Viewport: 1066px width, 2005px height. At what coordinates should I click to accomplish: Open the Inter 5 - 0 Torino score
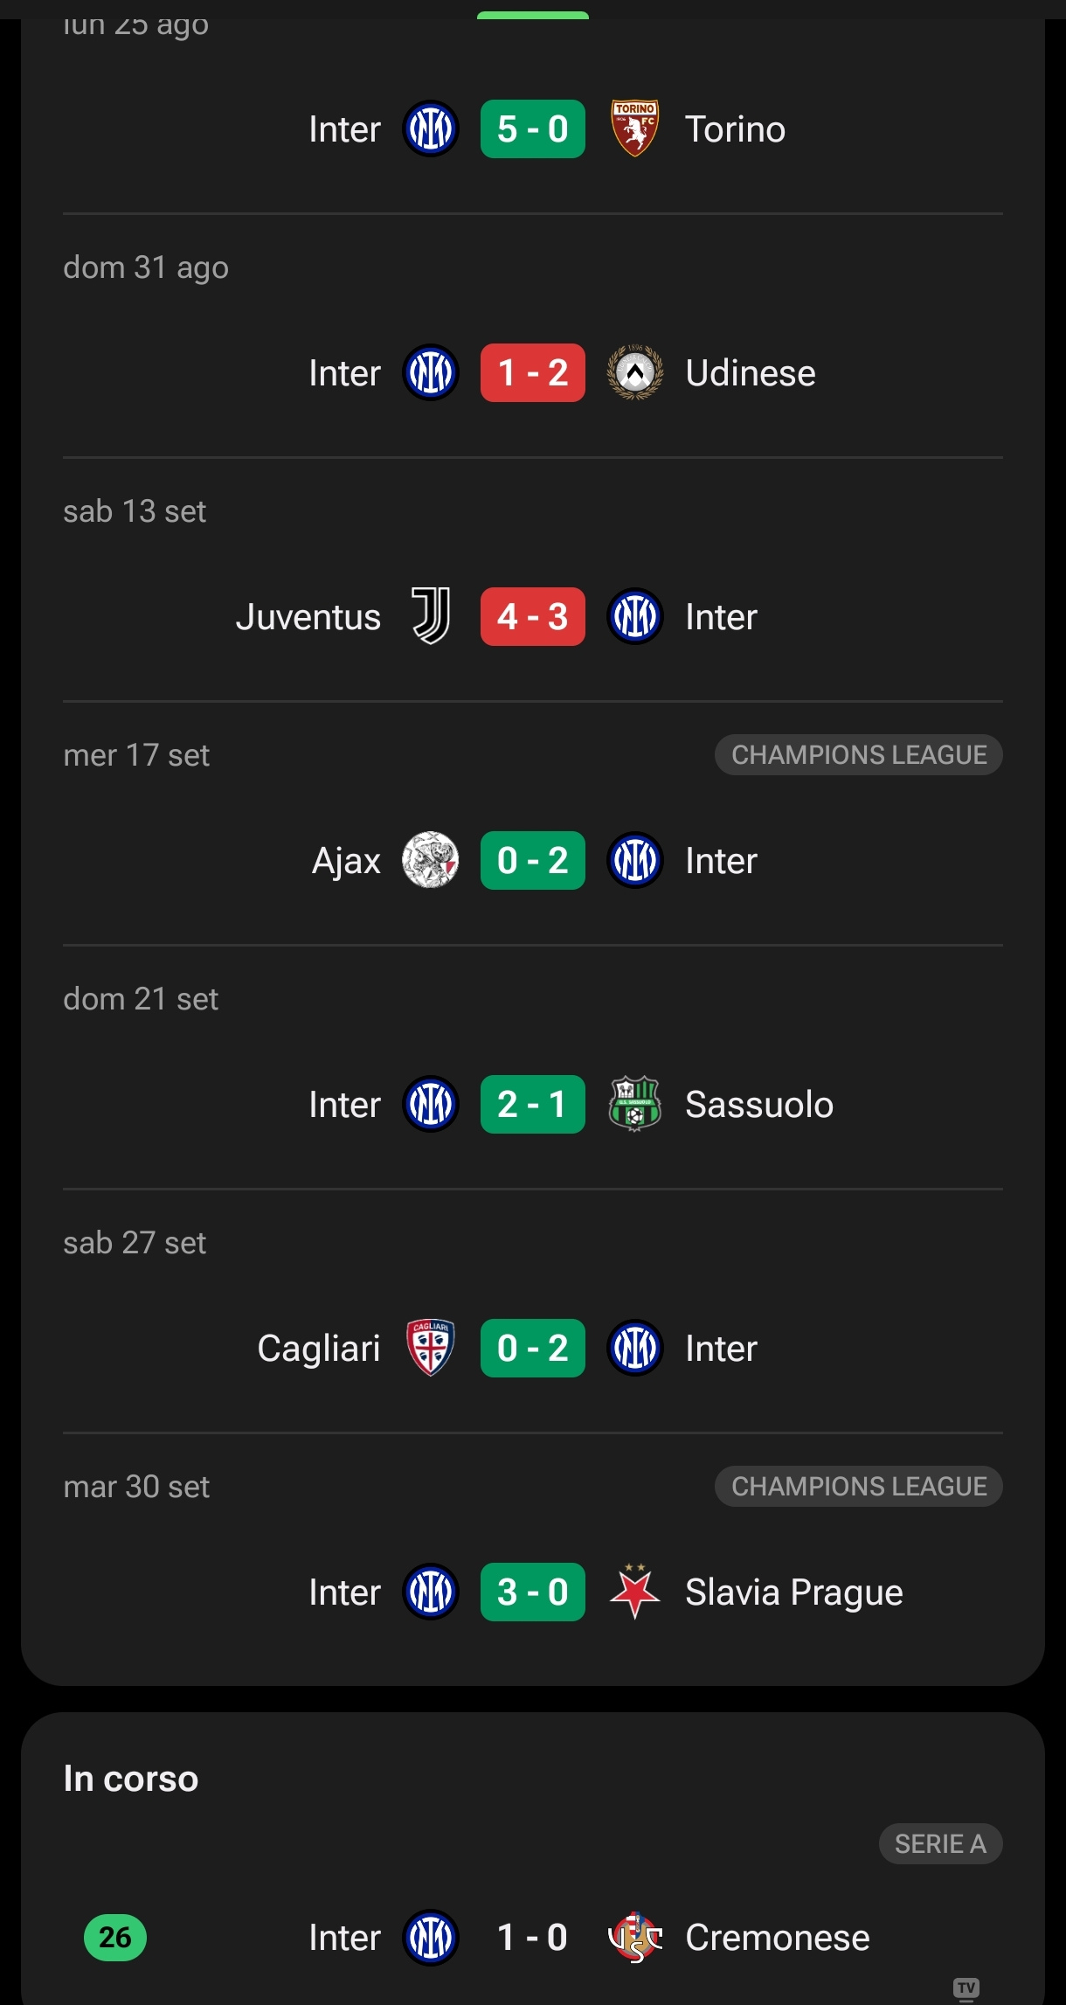tap(532, 128)
